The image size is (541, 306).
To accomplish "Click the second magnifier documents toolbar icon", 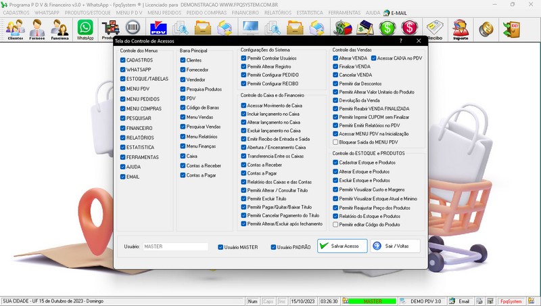I will 273,28.
